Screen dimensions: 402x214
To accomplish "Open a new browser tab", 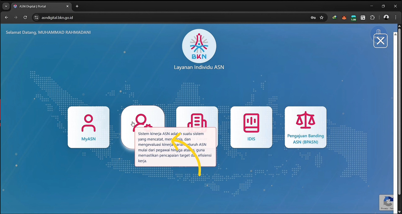I will point(77,6).
